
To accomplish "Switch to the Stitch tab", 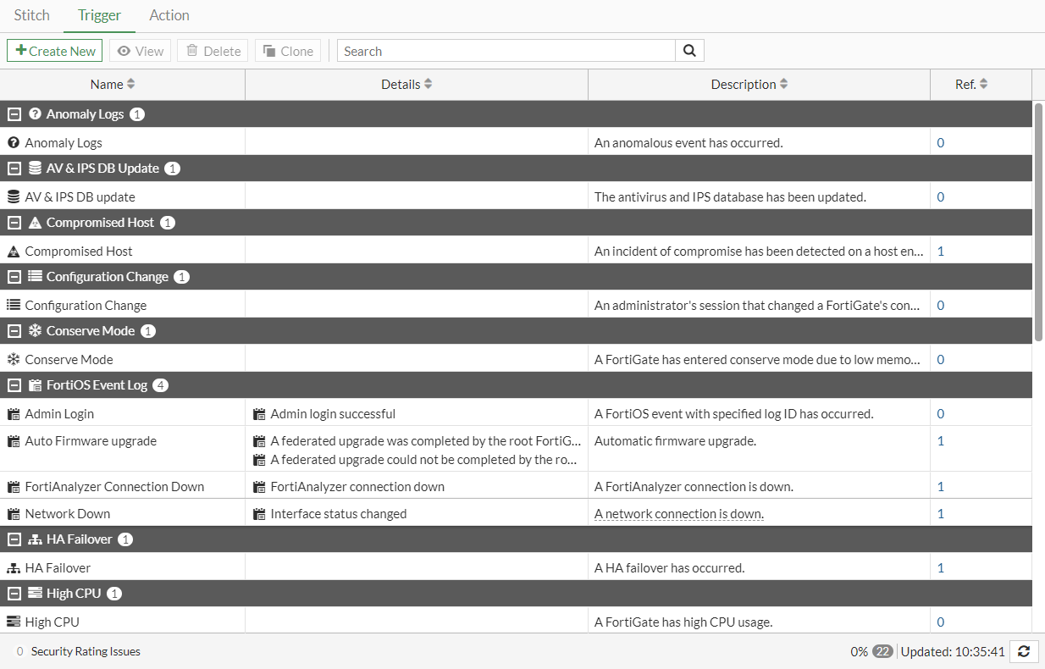I will [32, 15].
